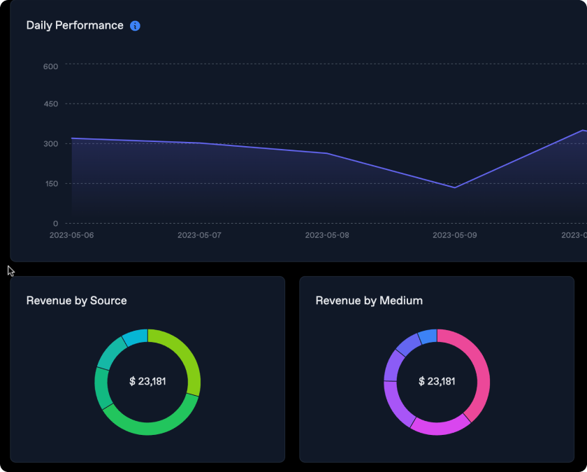
Task: Click the 150 y-axis label
Action: (50, 183)
